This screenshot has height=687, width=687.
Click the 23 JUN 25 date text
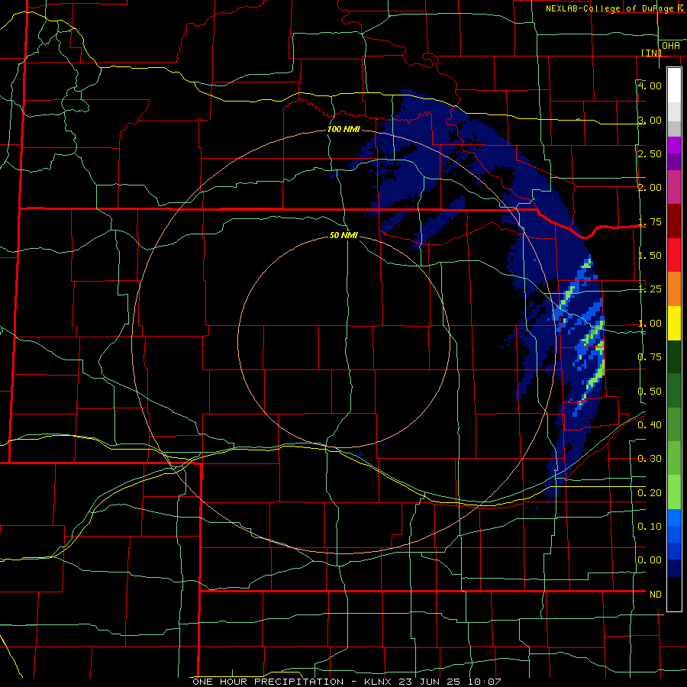click(x=429, y=682)
